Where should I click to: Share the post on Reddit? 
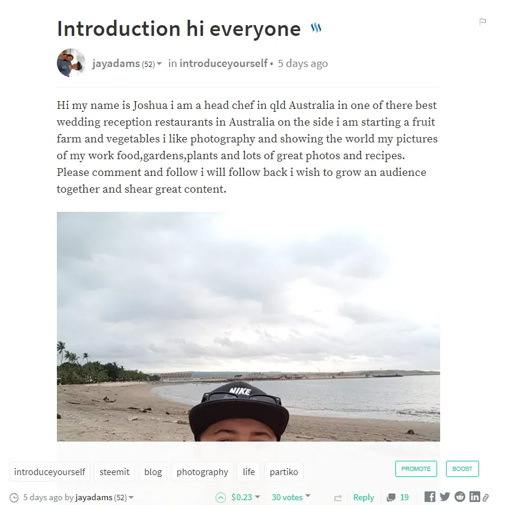460,497
